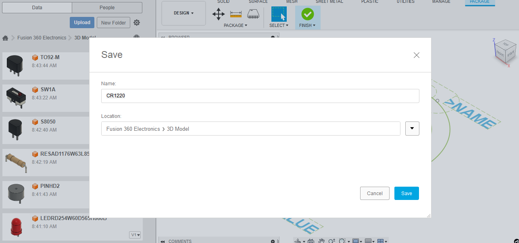Screen dimensions: 519x243
Task: Go to the home icon in breadcrumb
Action: tap(5, 38)
